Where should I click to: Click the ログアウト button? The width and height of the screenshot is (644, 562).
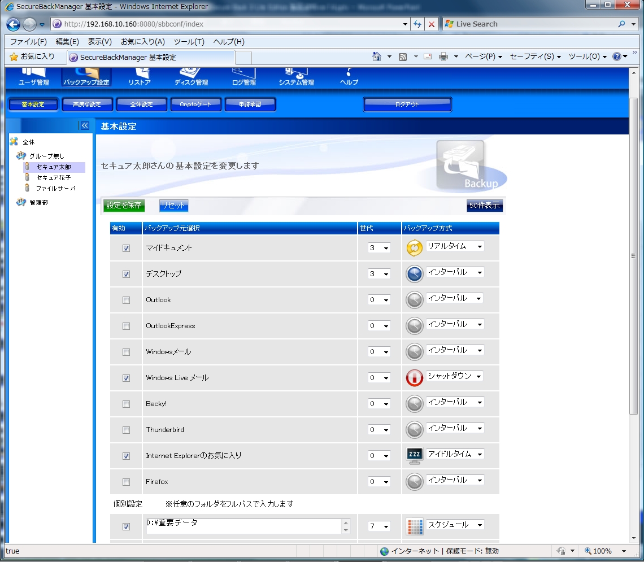[407, 104]
